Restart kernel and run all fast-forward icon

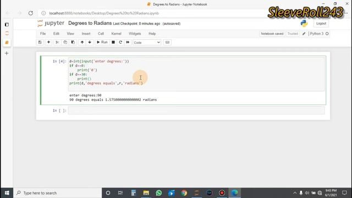128,42
